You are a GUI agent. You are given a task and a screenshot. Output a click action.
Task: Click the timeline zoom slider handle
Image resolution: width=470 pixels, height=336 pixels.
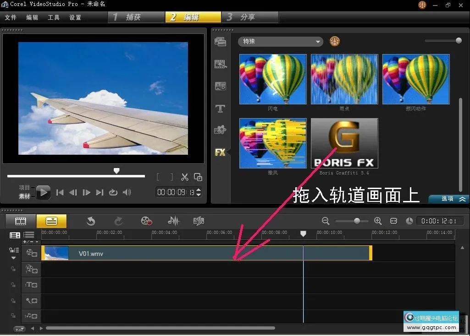(x=357, y=221)
